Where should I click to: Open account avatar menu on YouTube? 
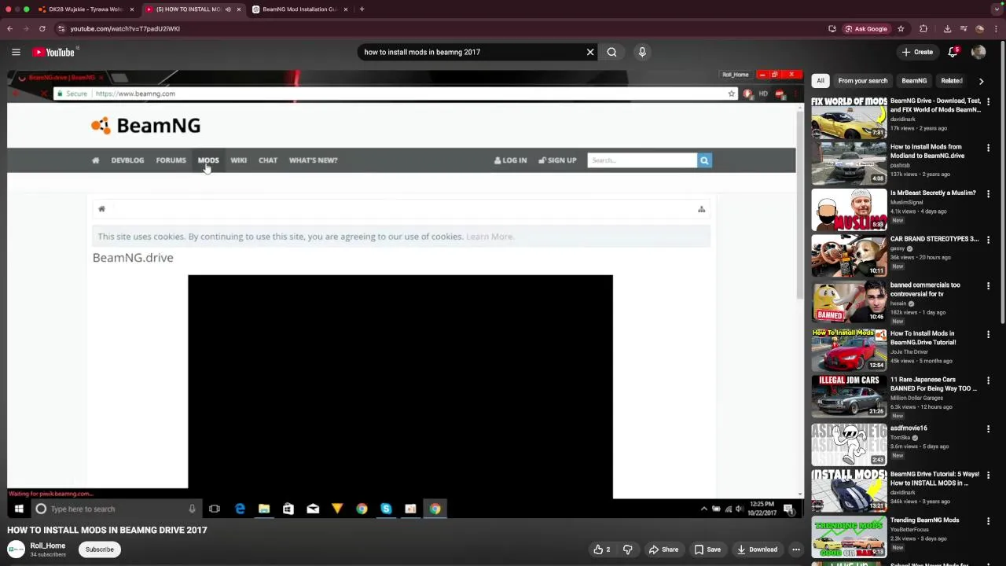coord(978,52)
